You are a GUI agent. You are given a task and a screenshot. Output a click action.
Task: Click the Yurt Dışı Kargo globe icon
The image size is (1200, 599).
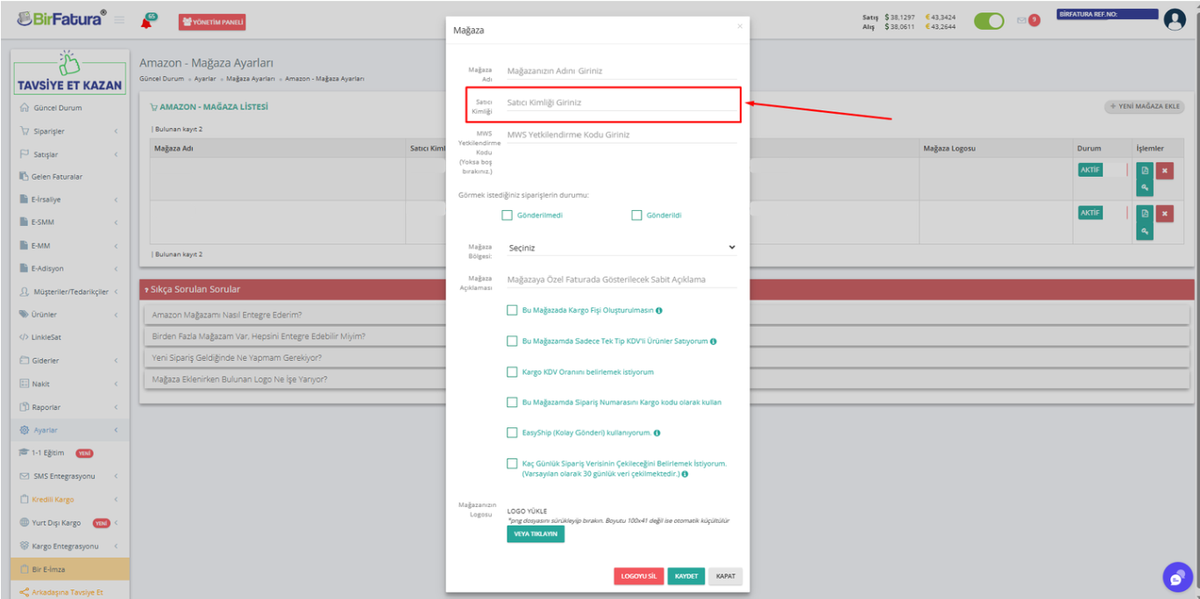coord(25,523)
